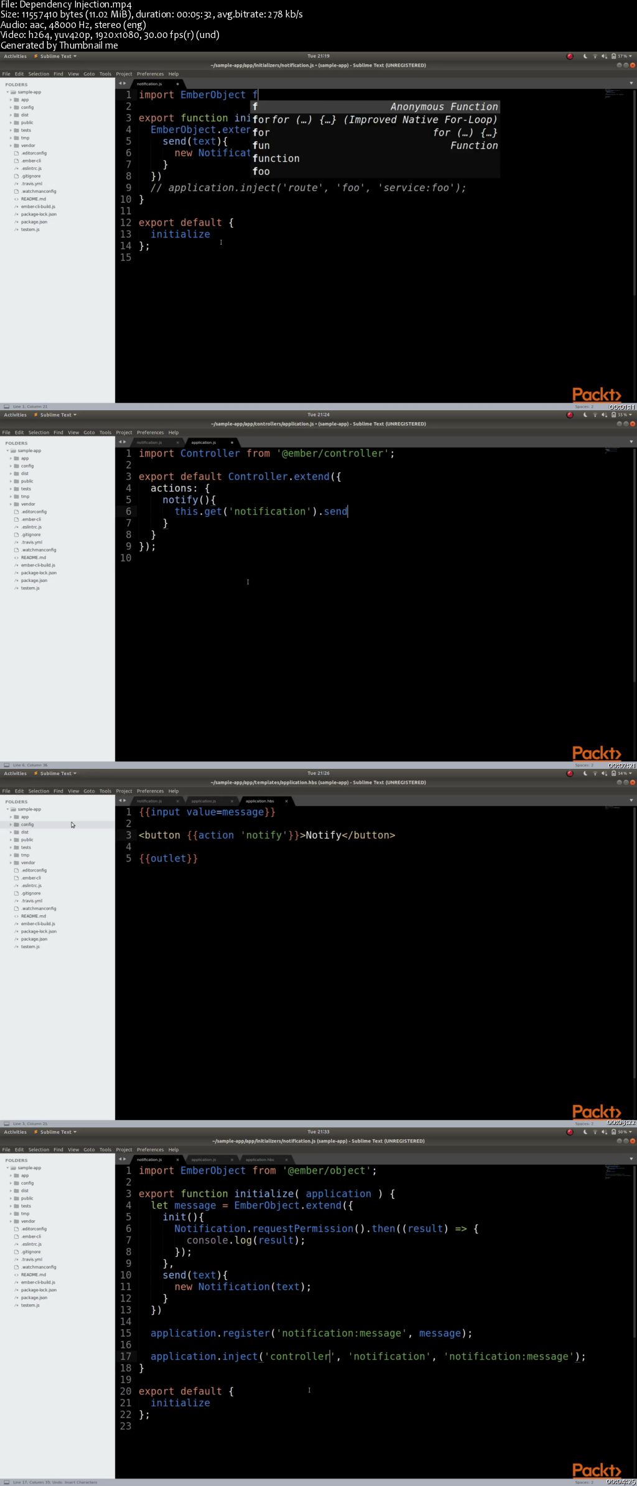Click the battery 50% indicator in the 21:33 frame

click(x=621, y=1132)
